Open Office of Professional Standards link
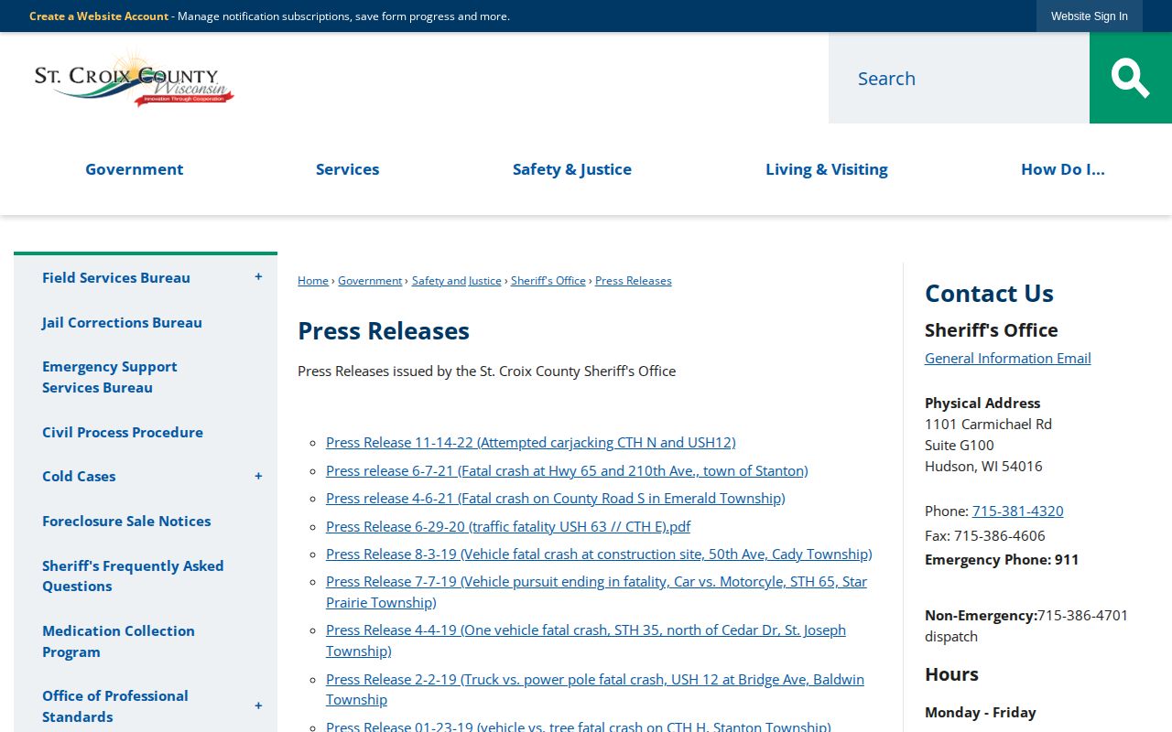Image resolution: width=1172 pixels, height=732 pixels. pyautogui.click(x=115, y=706)
